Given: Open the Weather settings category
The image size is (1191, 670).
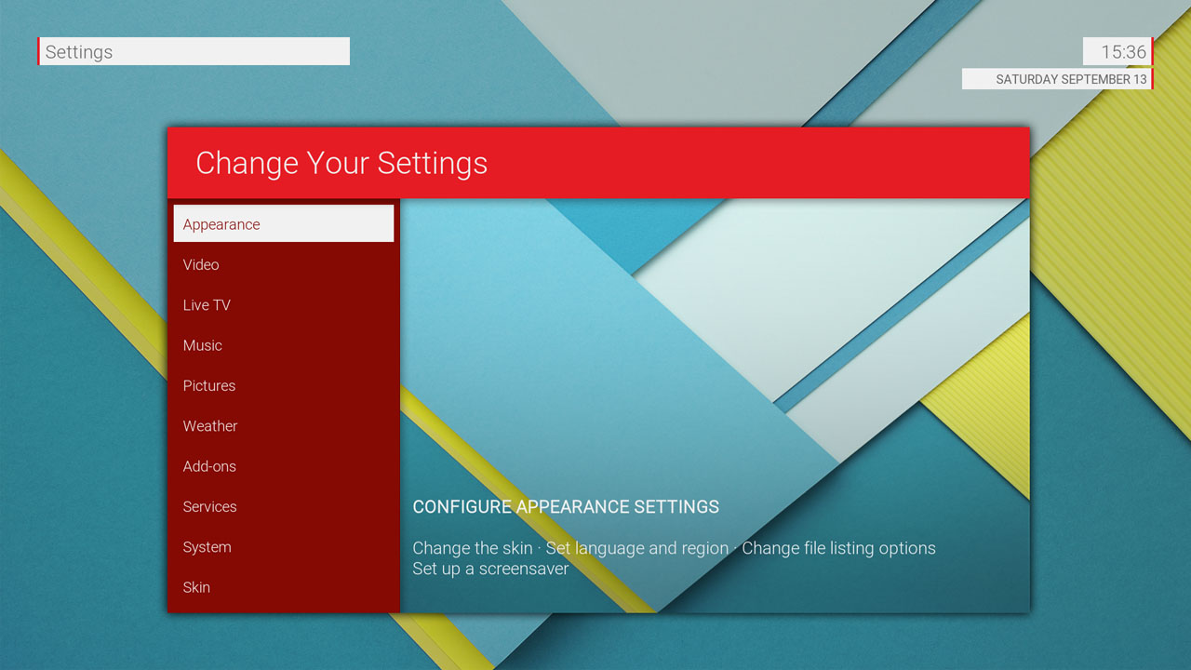Looking at the screenshot, I should tap(283, 426).
